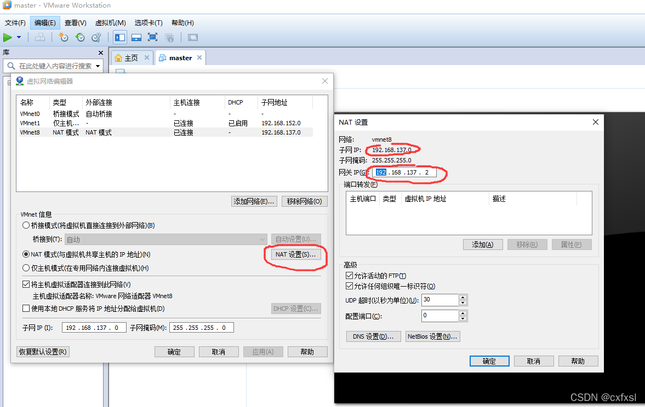Image resolution: width=645 pixels, height=407 pixels.
Task: Click 移除网络(O) button
Action: pyautogui.click(x=304, y=201)
